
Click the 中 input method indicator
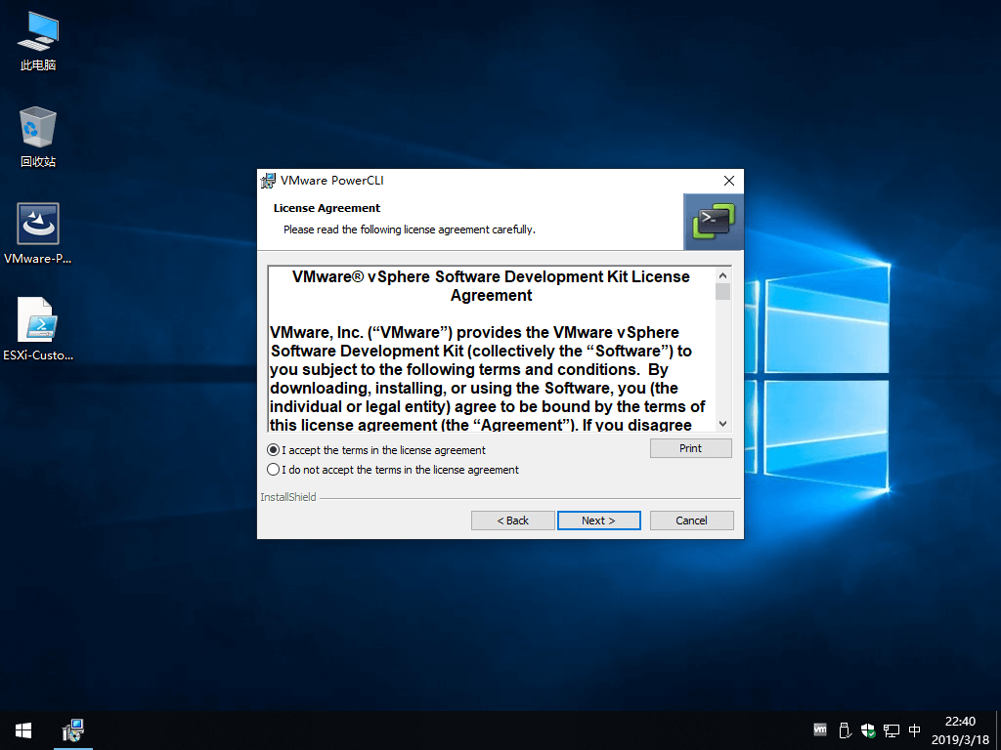(913, 729)
